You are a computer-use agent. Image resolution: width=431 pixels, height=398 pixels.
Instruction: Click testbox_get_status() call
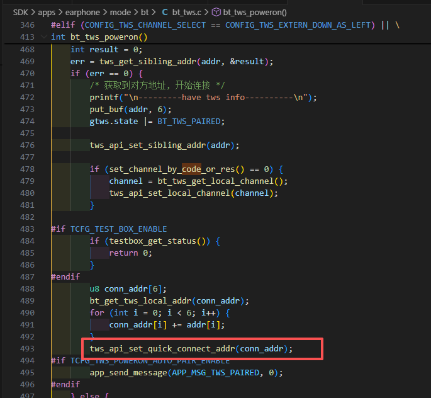[157, 241]
